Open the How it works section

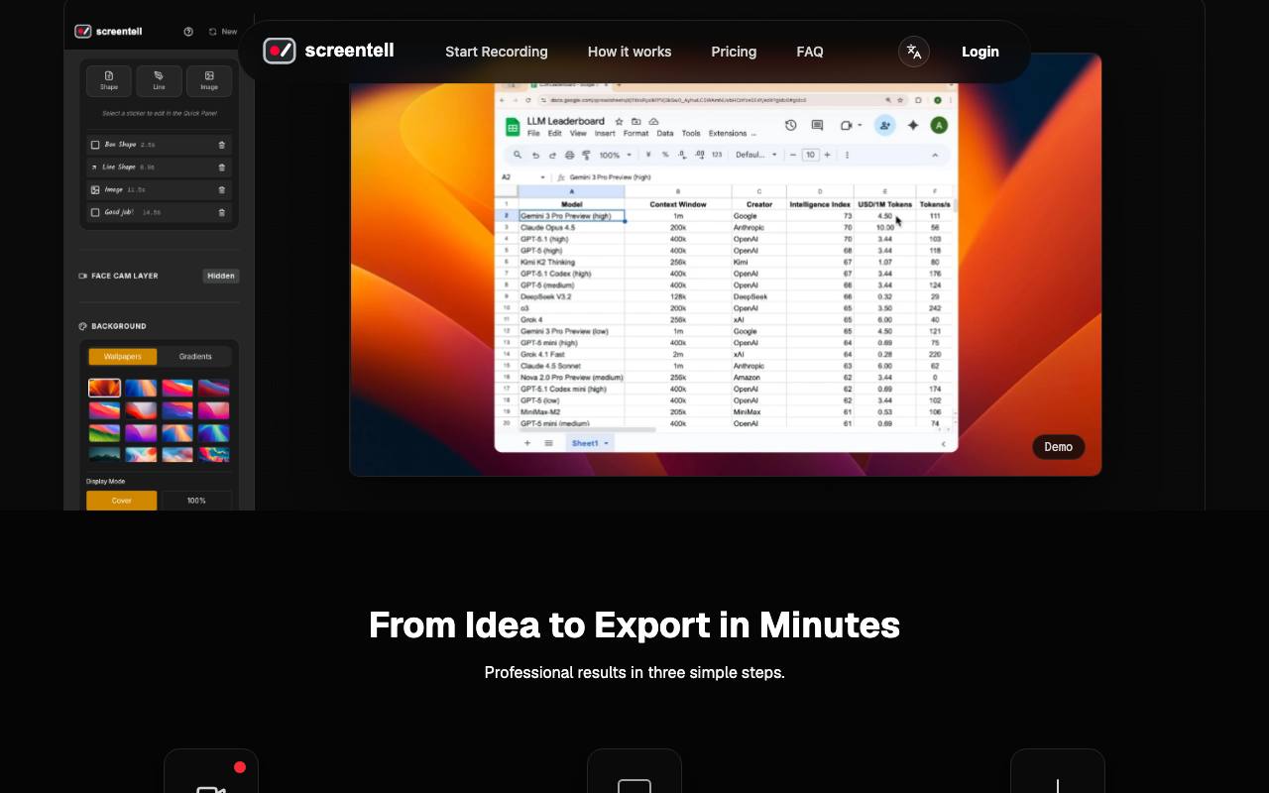click(x=630, y=52)
